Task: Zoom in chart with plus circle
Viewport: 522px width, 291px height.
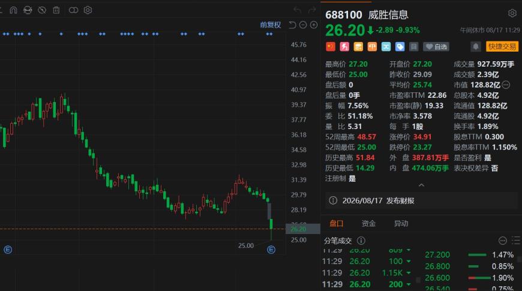Action: pyautogui.click(x=314, y=25)
